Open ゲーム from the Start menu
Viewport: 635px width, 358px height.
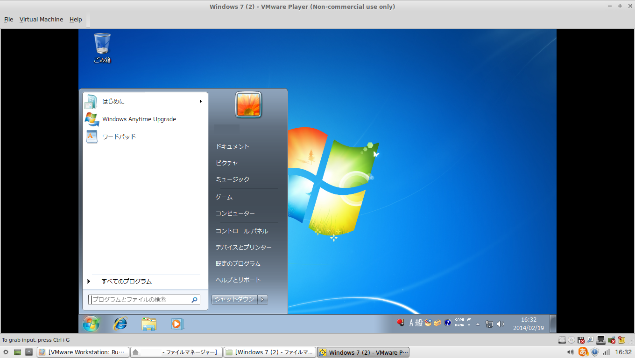coord(224,197)
